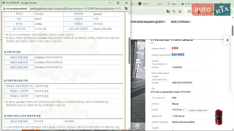Viewport: 234px width, 131px height.
Task: Switch to the 'Огляд' browser tab
Action: point(143,4)
